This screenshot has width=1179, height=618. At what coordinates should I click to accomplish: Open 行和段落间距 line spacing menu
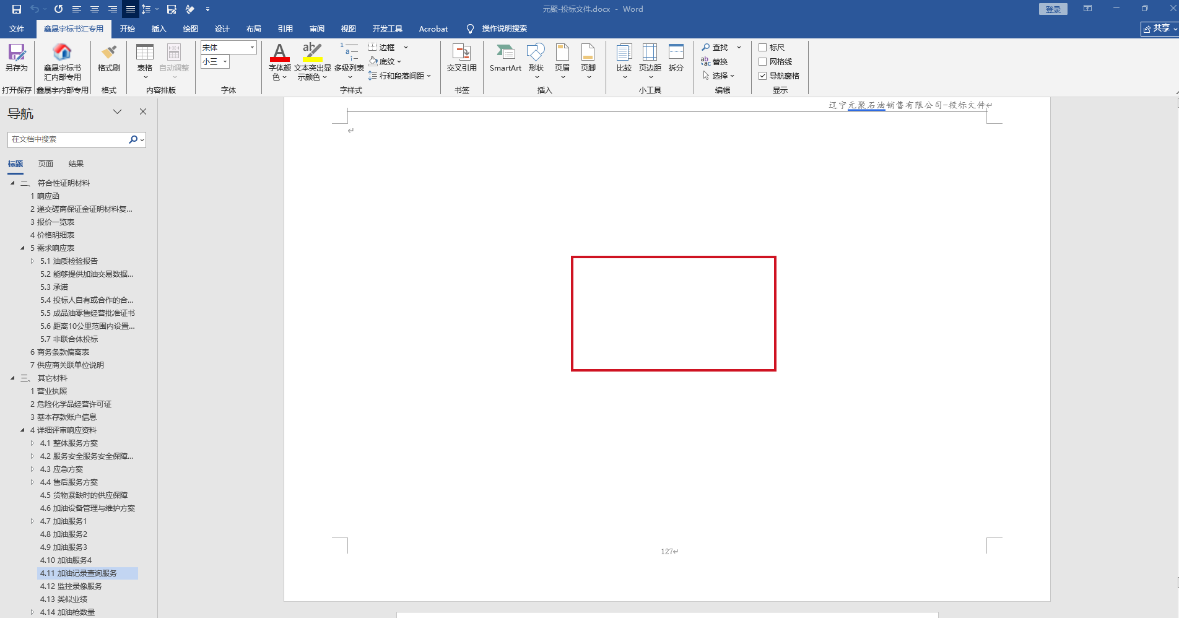399,76
